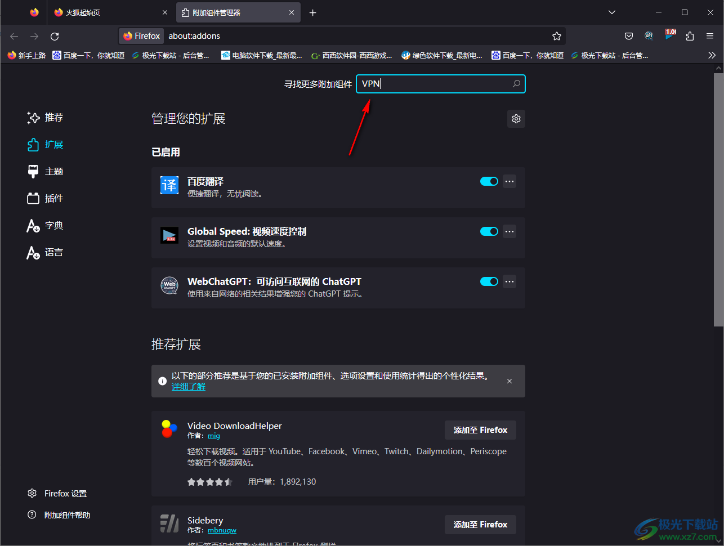This screenshot has height=546, width=724.
Task: Open the extensions puzzle icon
Action: [x=690, y=36]
